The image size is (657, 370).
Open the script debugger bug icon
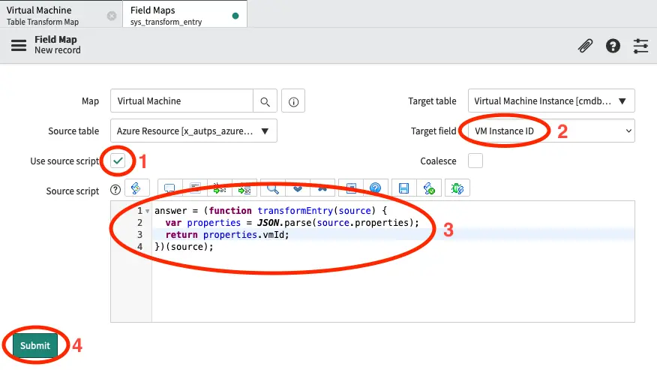point(457,188)
